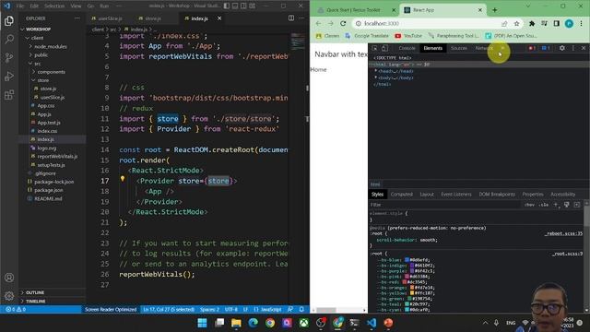Open Chrome extensions puzzle icon

tap(532, 23)
